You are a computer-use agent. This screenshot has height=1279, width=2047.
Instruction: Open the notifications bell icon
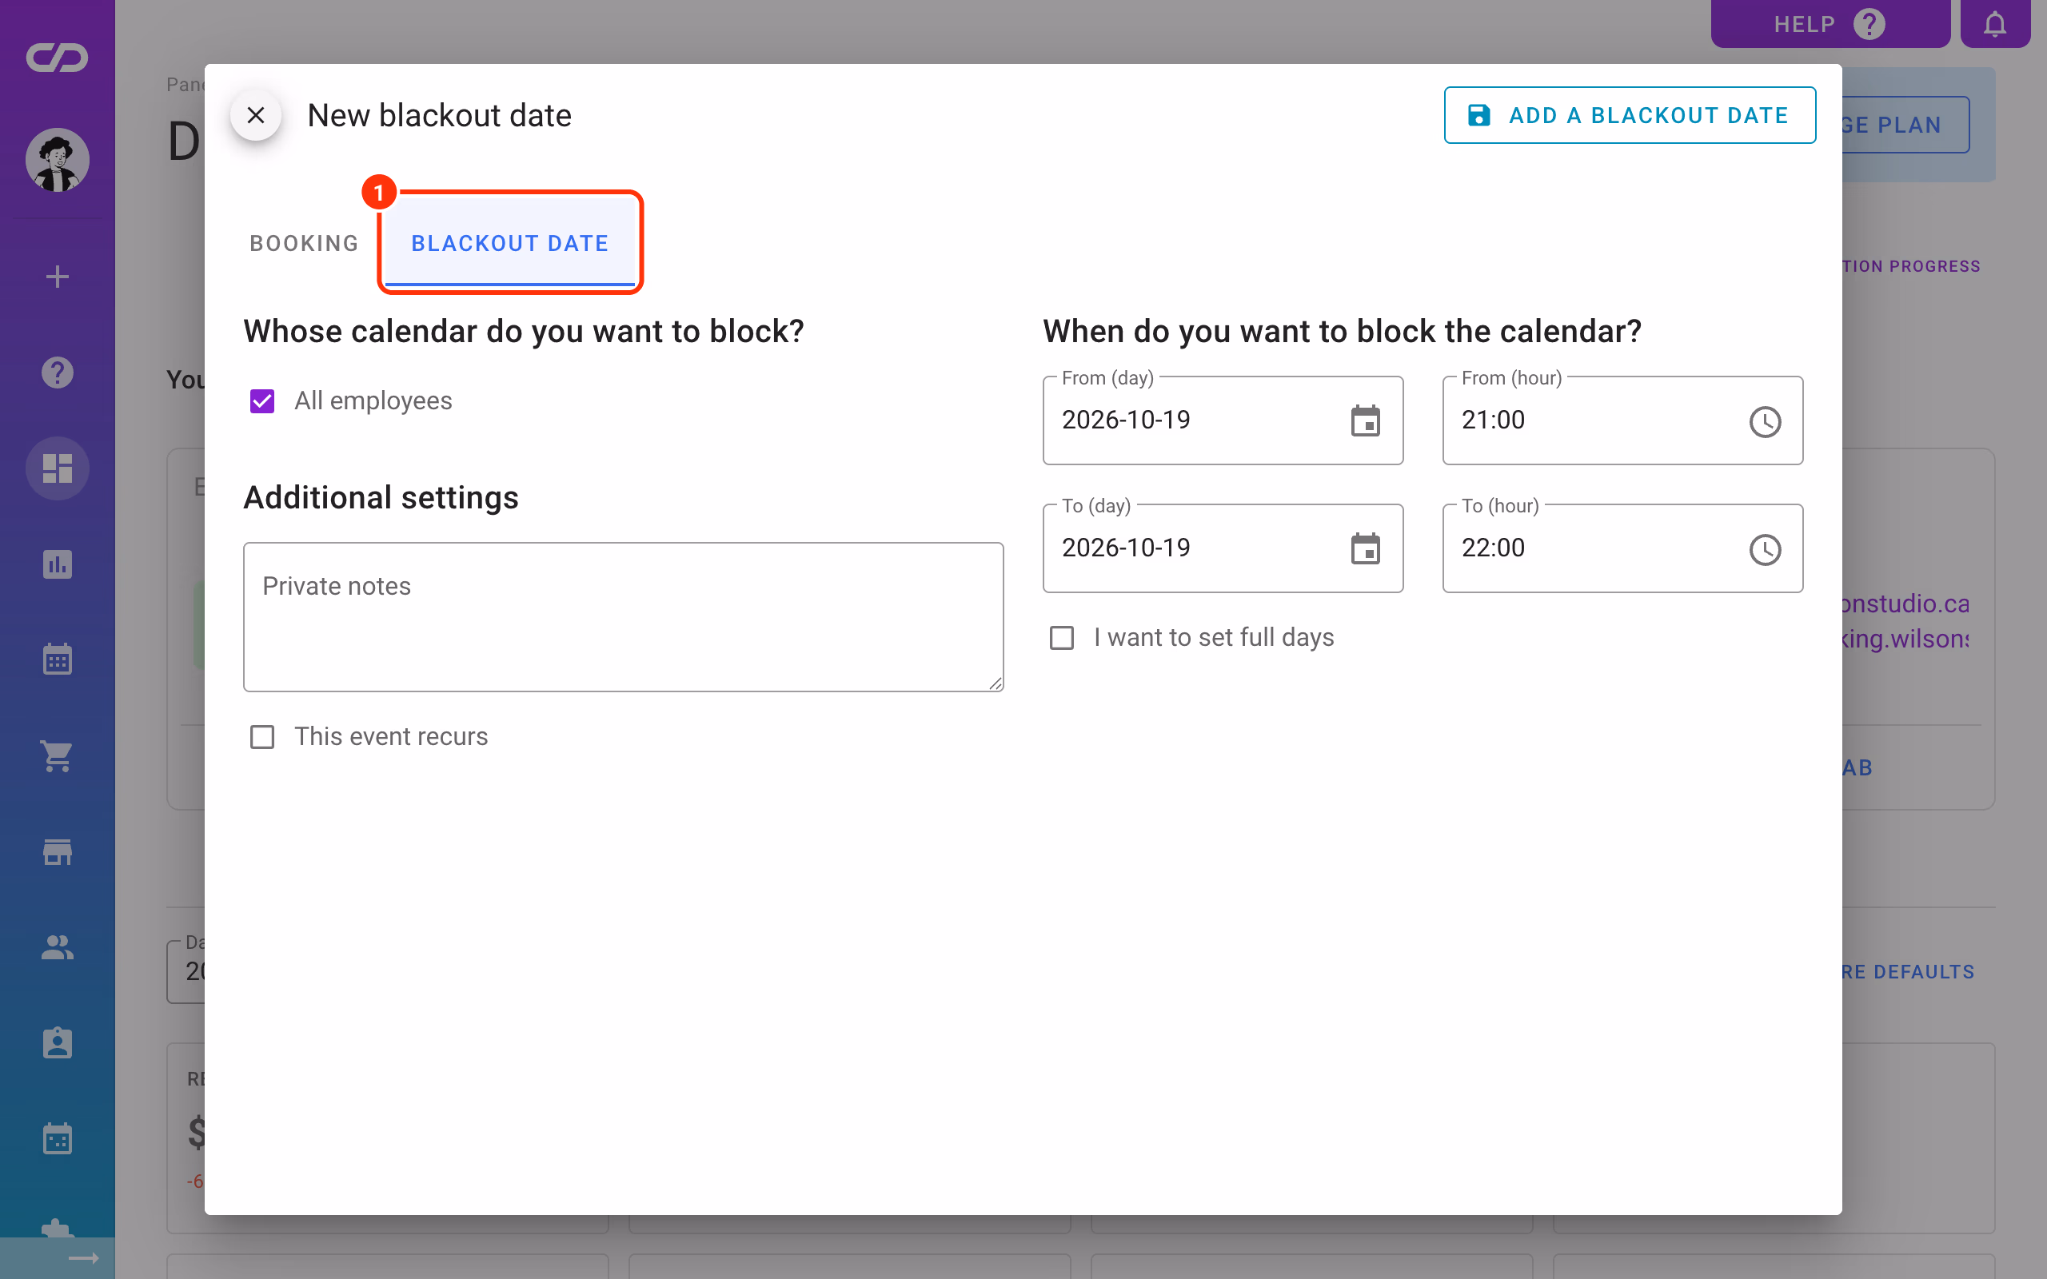(1994, 24)
